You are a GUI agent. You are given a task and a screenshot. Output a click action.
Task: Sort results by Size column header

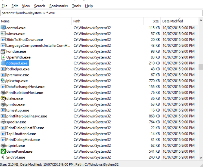152,21
